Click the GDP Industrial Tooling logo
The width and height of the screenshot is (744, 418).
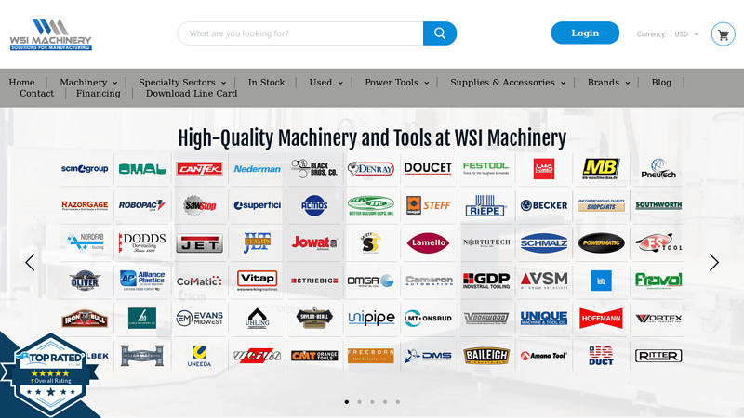pyautogui.click(x=485, y=281)
